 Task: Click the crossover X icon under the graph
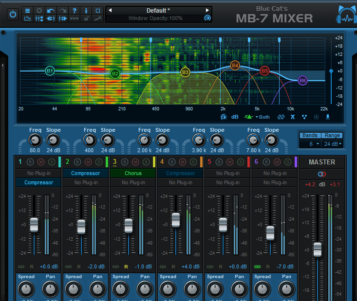click(293, 117)
